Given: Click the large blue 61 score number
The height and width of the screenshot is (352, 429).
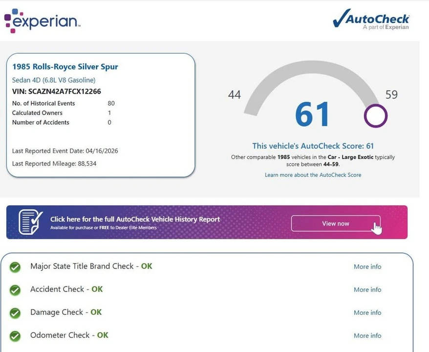Looking at the screenshot, I should [312, 114].
